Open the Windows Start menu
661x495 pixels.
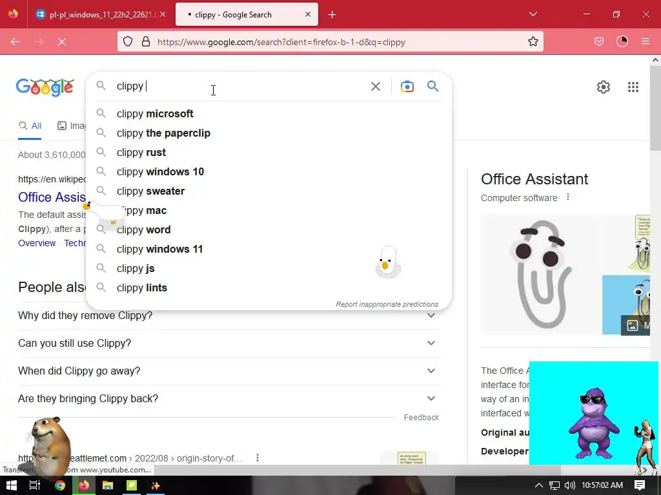click(x=12, y=485)
